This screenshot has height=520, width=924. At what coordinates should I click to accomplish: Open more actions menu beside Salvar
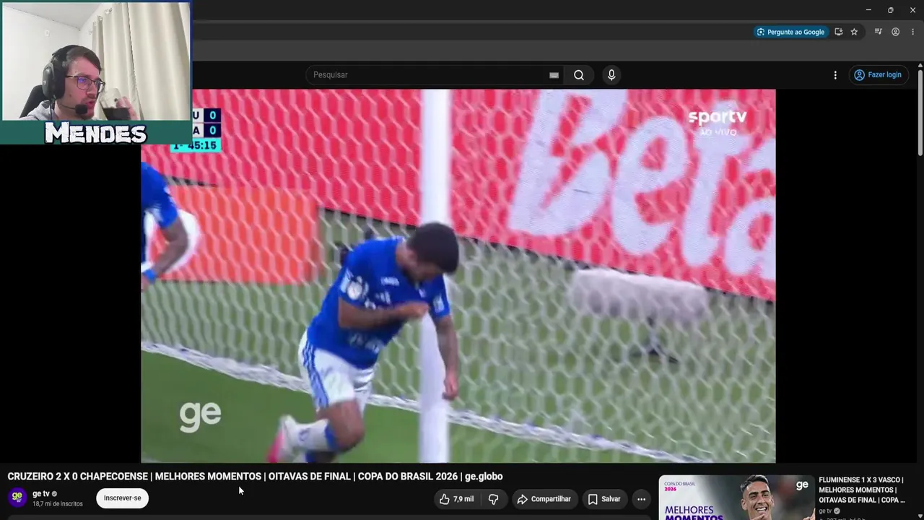(x=641, y=499)
